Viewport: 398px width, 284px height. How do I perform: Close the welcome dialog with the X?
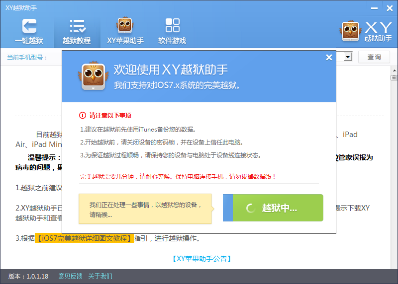329,58
